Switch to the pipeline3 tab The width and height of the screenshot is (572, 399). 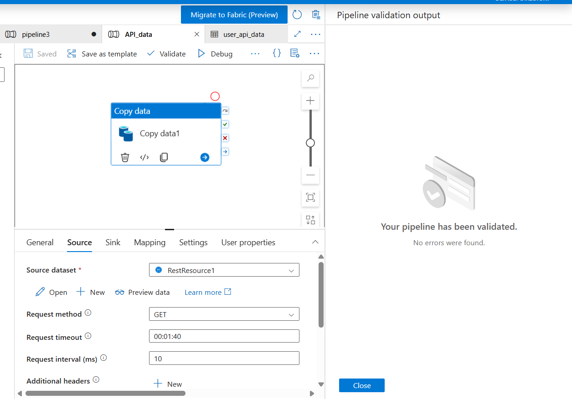(x=51, y=34)
